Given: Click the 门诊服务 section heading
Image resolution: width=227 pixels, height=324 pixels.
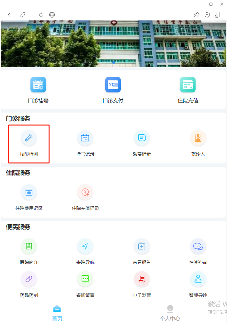Looking at the screenshot, I should point(18,119).
